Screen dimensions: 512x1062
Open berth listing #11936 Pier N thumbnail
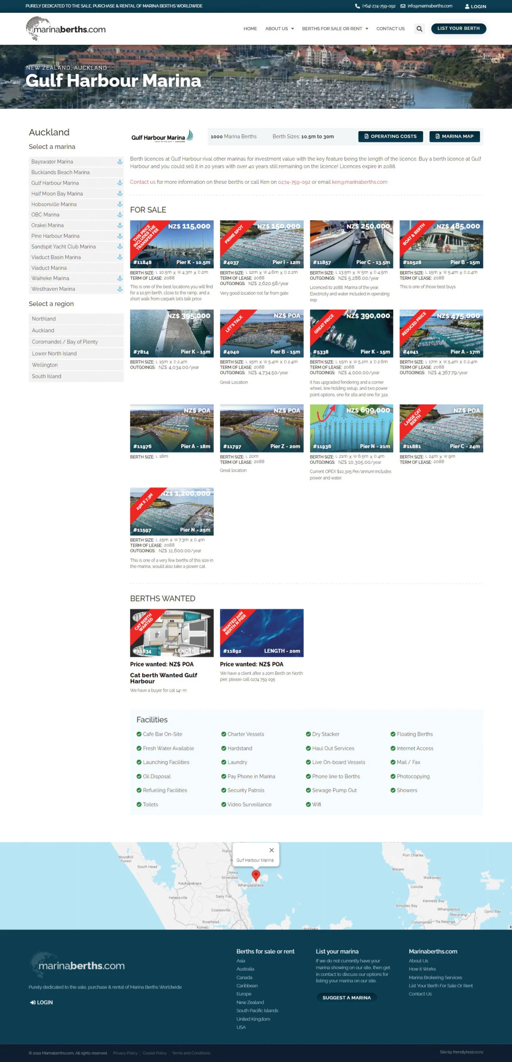(x=351, y=428)
